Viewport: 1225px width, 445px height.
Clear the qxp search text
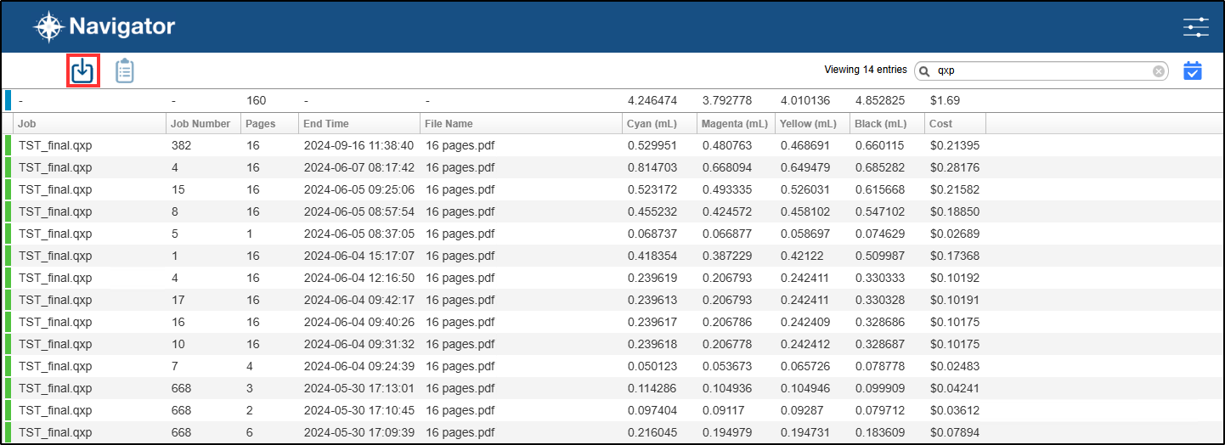[x=1159, y=71]
